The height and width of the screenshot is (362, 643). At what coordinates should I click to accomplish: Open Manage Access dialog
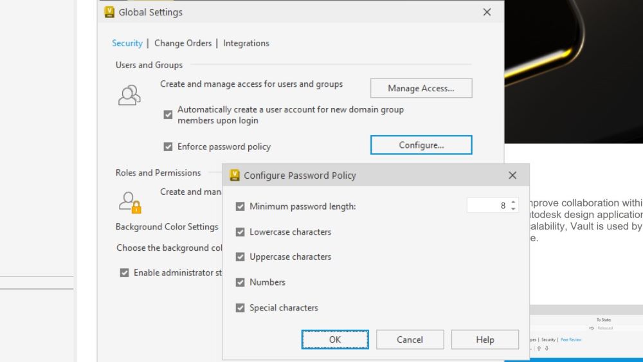pos(421,88)
